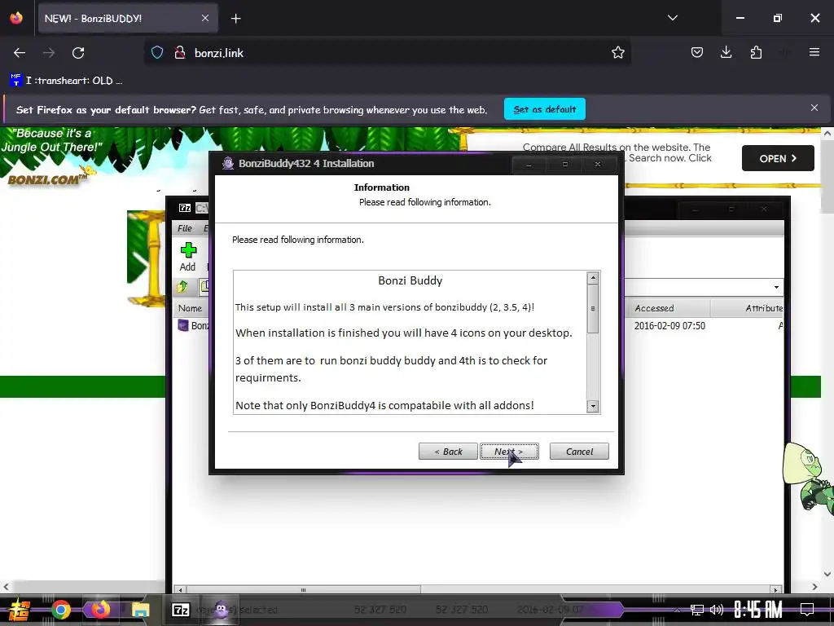Open File Explorer from the taskbar
The width and height of the screenshot is (834, 626).
140,610
